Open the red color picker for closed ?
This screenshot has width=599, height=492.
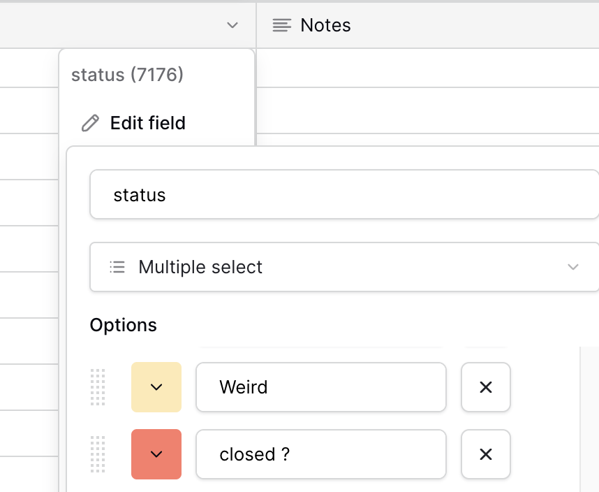(x=156, y=454)
